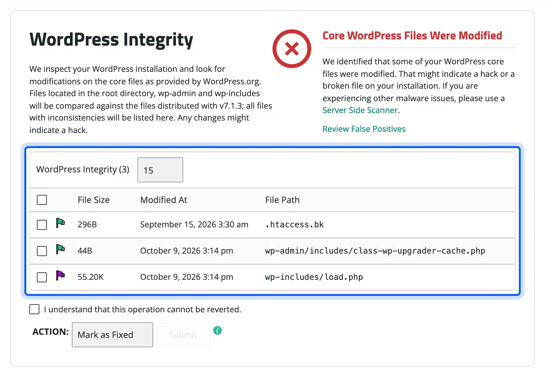
Task: Check the box for wp-includes/load.php row
Action: 42,277
